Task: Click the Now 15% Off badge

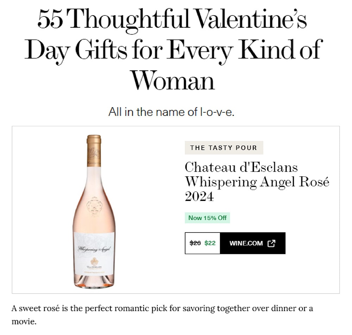Action: tap(207, 218)
